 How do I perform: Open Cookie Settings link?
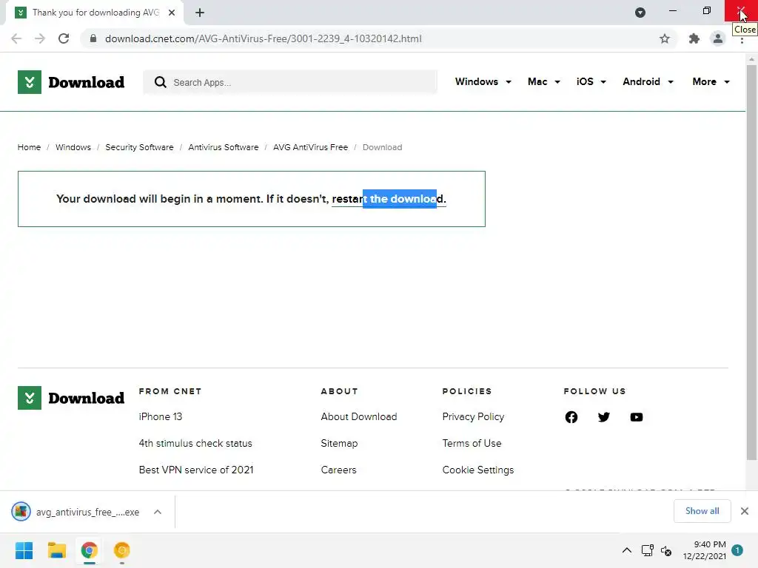click(477, 470)
